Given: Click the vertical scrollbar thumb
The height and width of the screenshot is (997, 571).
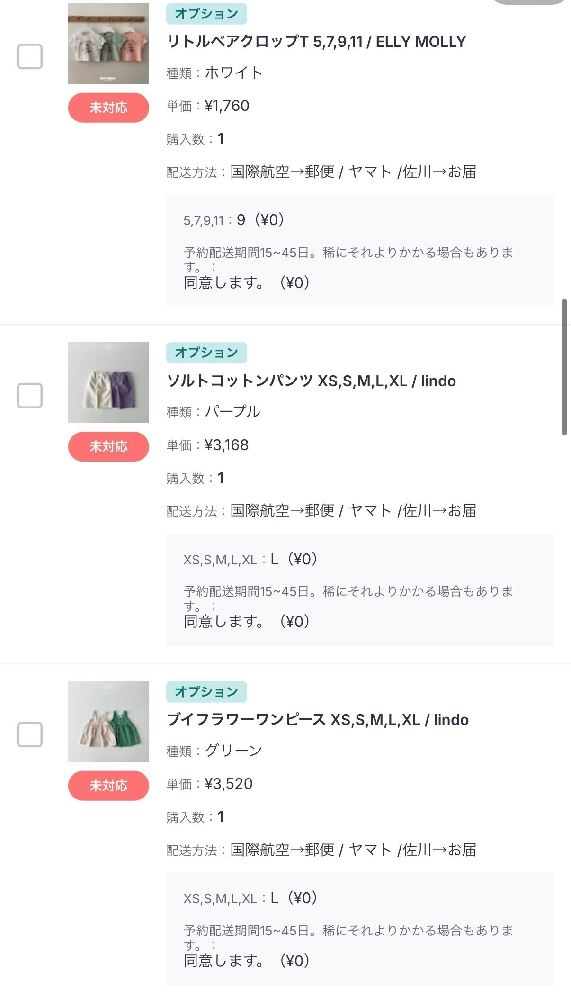Looking at the screenshot, I should 564,367.
